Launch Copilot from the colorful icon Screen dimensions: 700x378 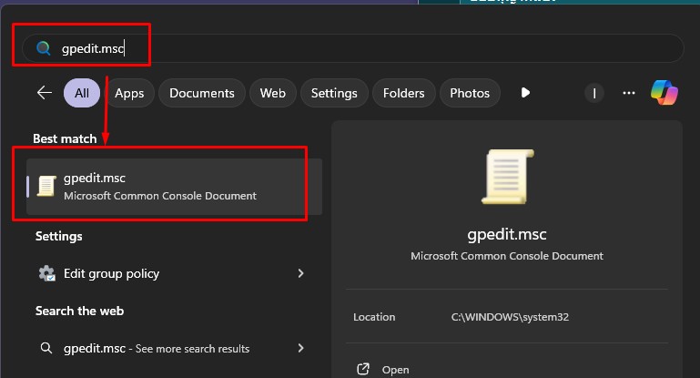pos(664,93)
